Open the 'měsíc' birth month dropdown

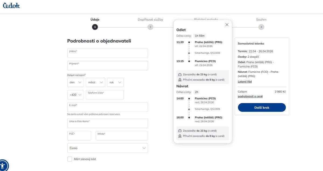coord(95,82)
